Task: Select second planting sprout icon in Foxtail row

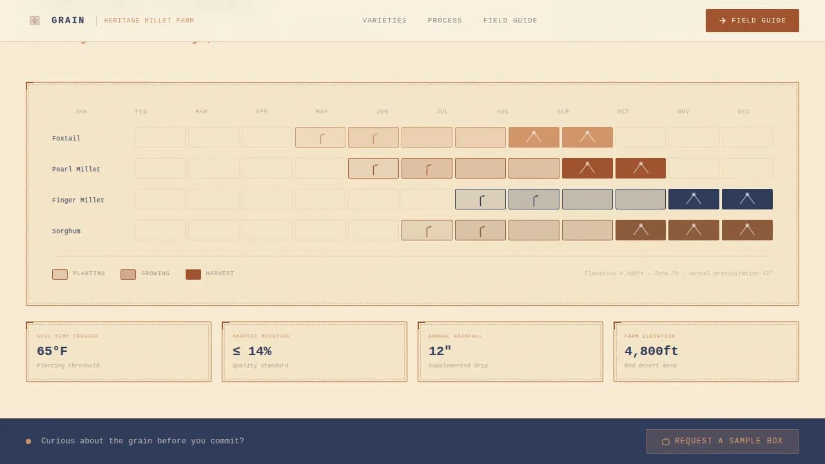Action: 375,138
